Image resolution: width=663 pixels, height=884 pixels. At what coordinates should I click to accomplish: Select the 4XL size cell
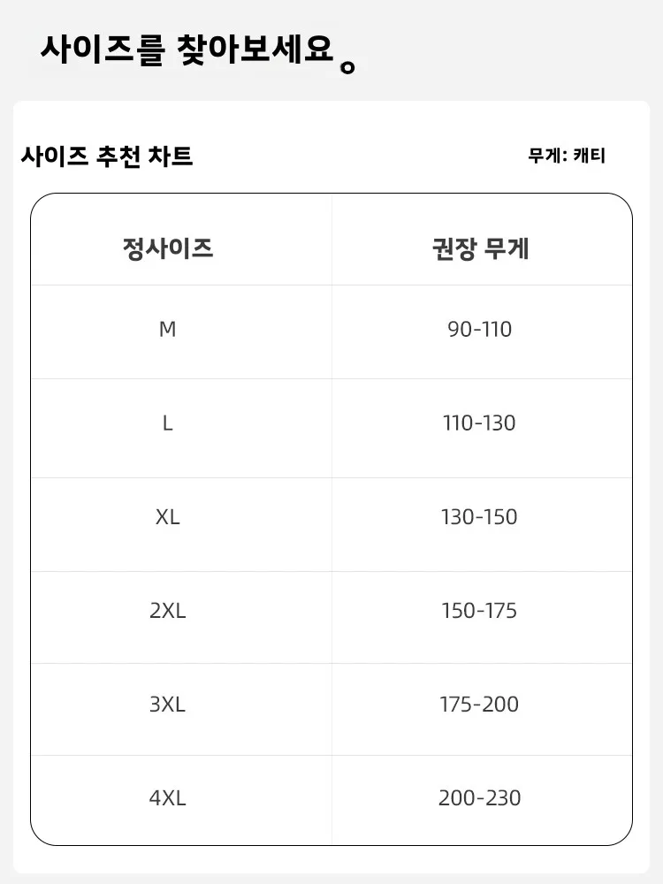[x=168, y=798]
